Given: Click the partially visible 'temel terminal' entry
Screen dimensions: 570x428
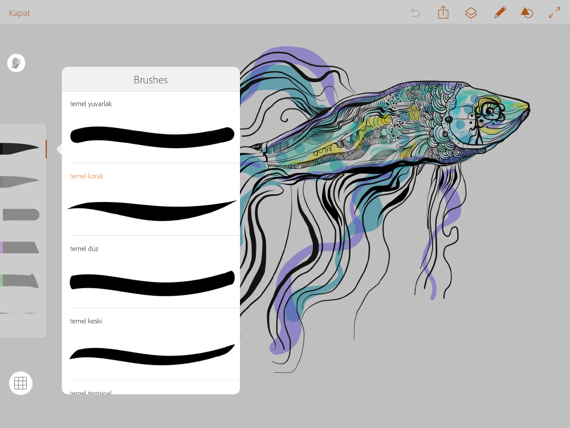Looking at the screenshot, I should tap(91, 393).
